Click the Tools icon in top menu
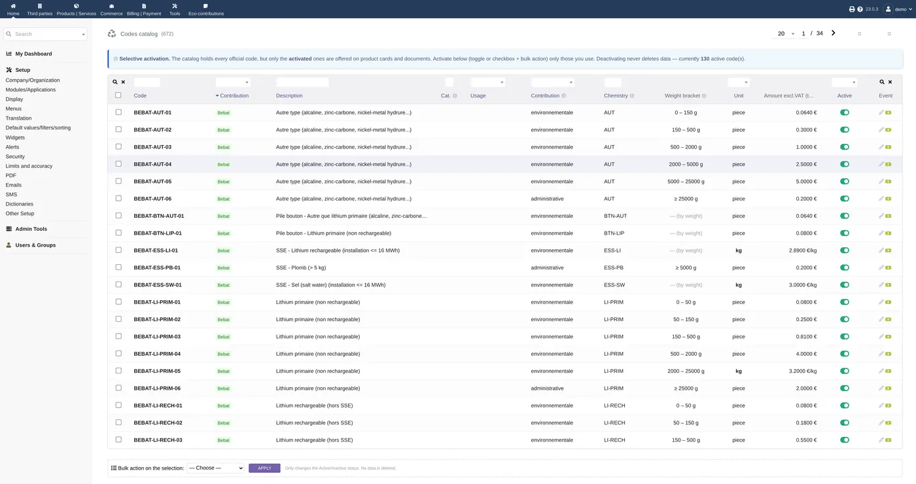 (x=175, y=6)
